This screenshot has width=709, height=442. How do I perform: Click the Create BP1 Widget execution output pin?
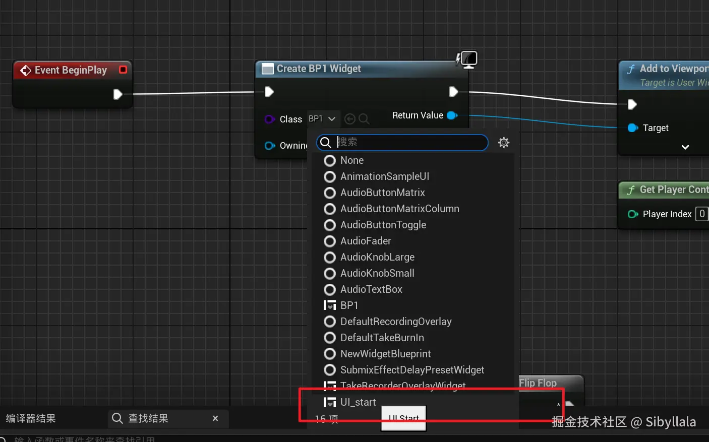(453, 92)
